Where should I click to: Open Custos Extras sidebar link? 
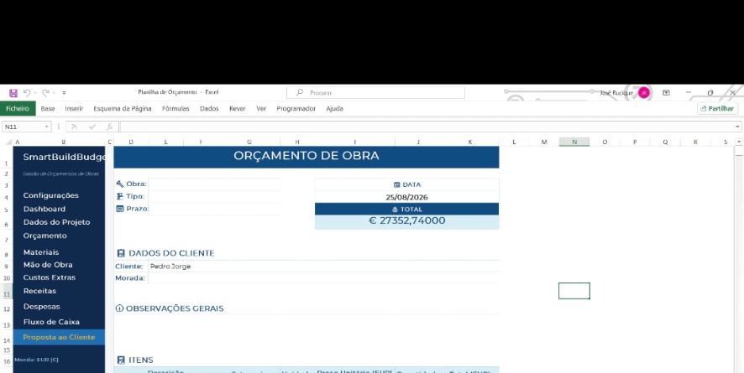coord(50,277)
